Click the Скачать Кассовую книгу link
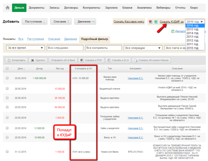 pos(129,22)
